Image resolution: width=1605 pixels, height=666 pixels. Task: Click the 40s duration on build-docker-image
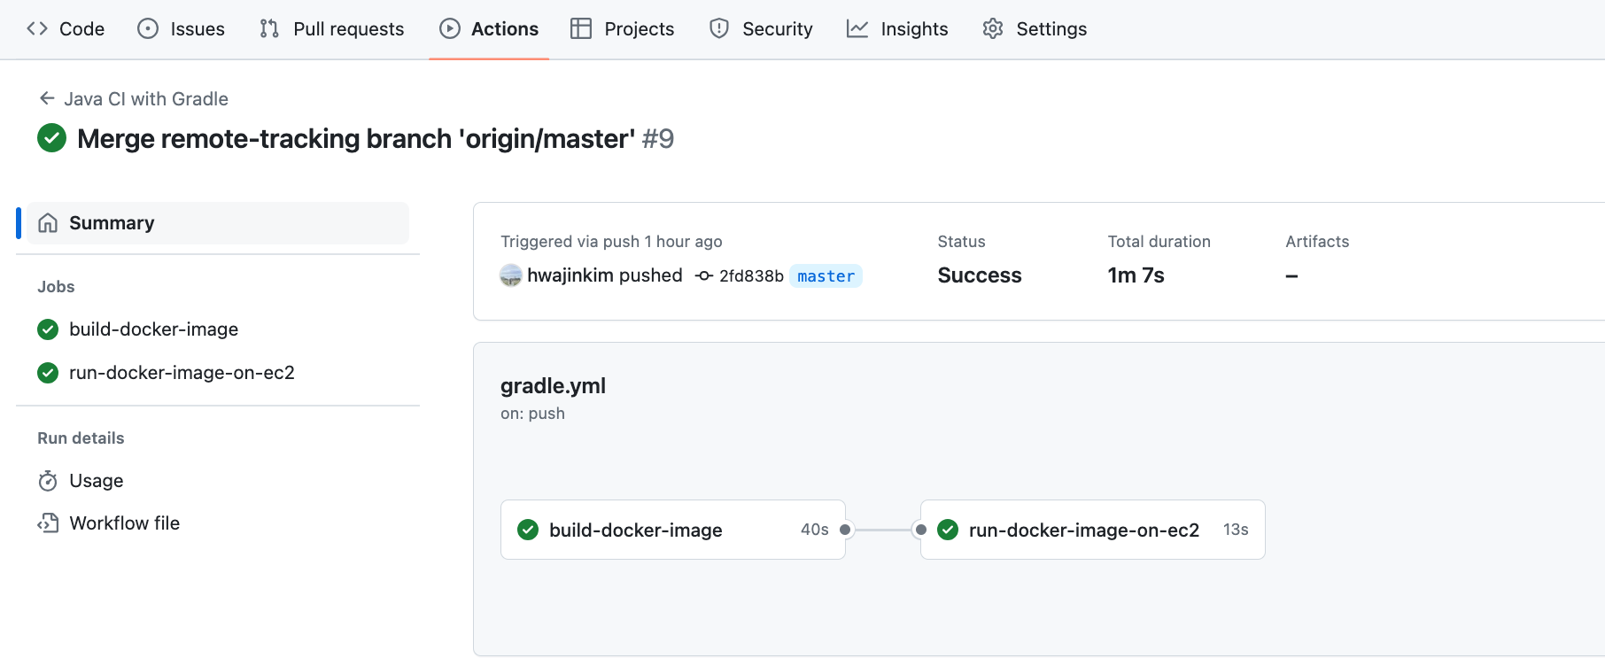coord(814,530)
